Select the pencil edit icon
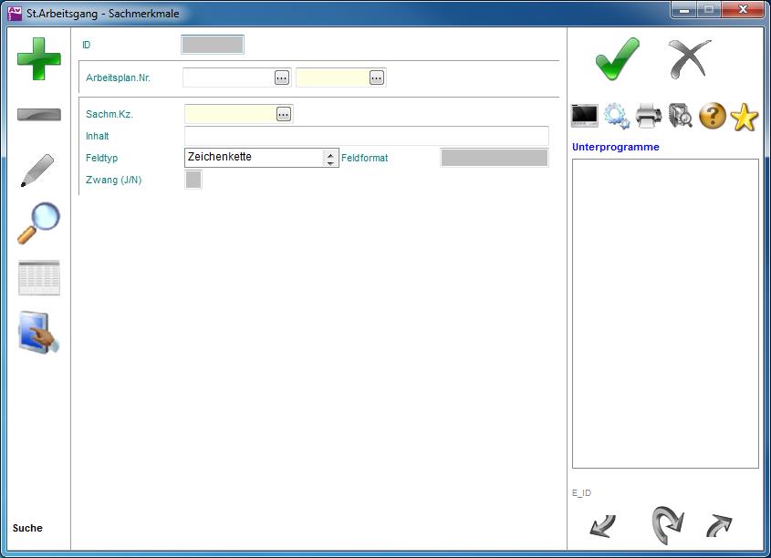This screenshot has width=771, height=558. pyautogui.click(x=37, y=170)
